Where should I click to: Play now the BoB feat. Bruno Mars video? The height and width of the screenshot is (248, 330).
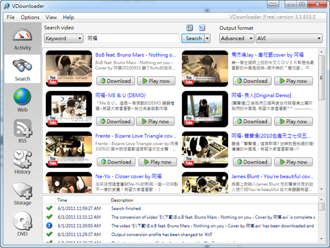[156, 81]
